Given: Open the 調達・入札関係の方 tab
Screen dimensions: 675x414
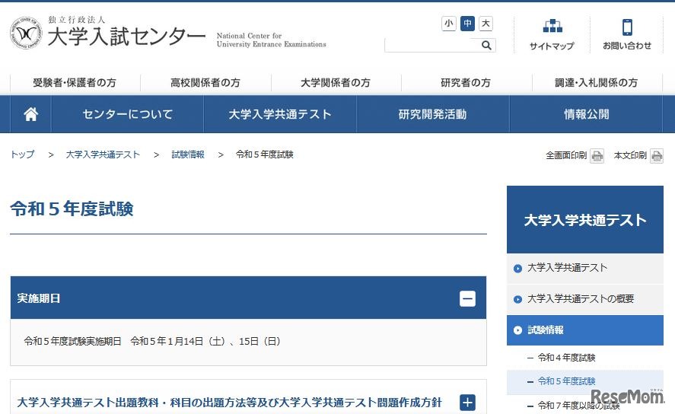Looking at the screenshot, I should coord(597,83).
